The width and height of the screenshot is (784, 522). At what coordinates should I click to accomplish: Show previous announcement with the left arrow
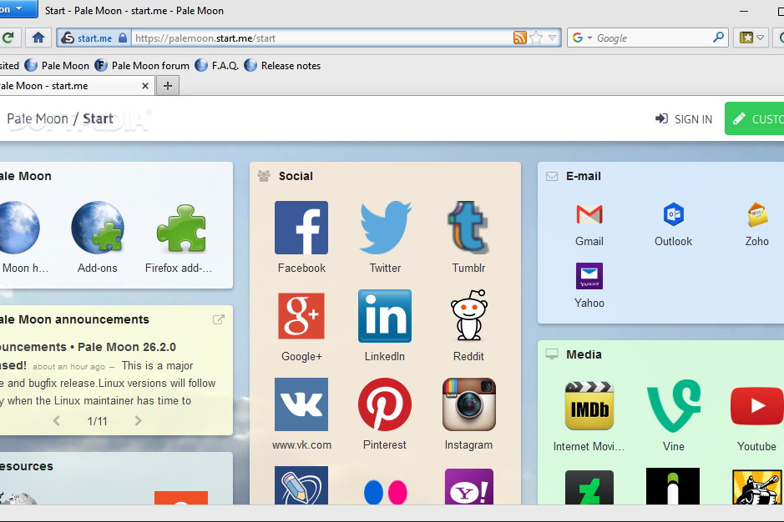(57, 421)
